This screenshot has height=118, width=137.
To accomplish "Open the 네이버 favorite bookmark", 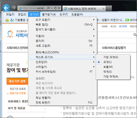I will click(x=131, y=20).
